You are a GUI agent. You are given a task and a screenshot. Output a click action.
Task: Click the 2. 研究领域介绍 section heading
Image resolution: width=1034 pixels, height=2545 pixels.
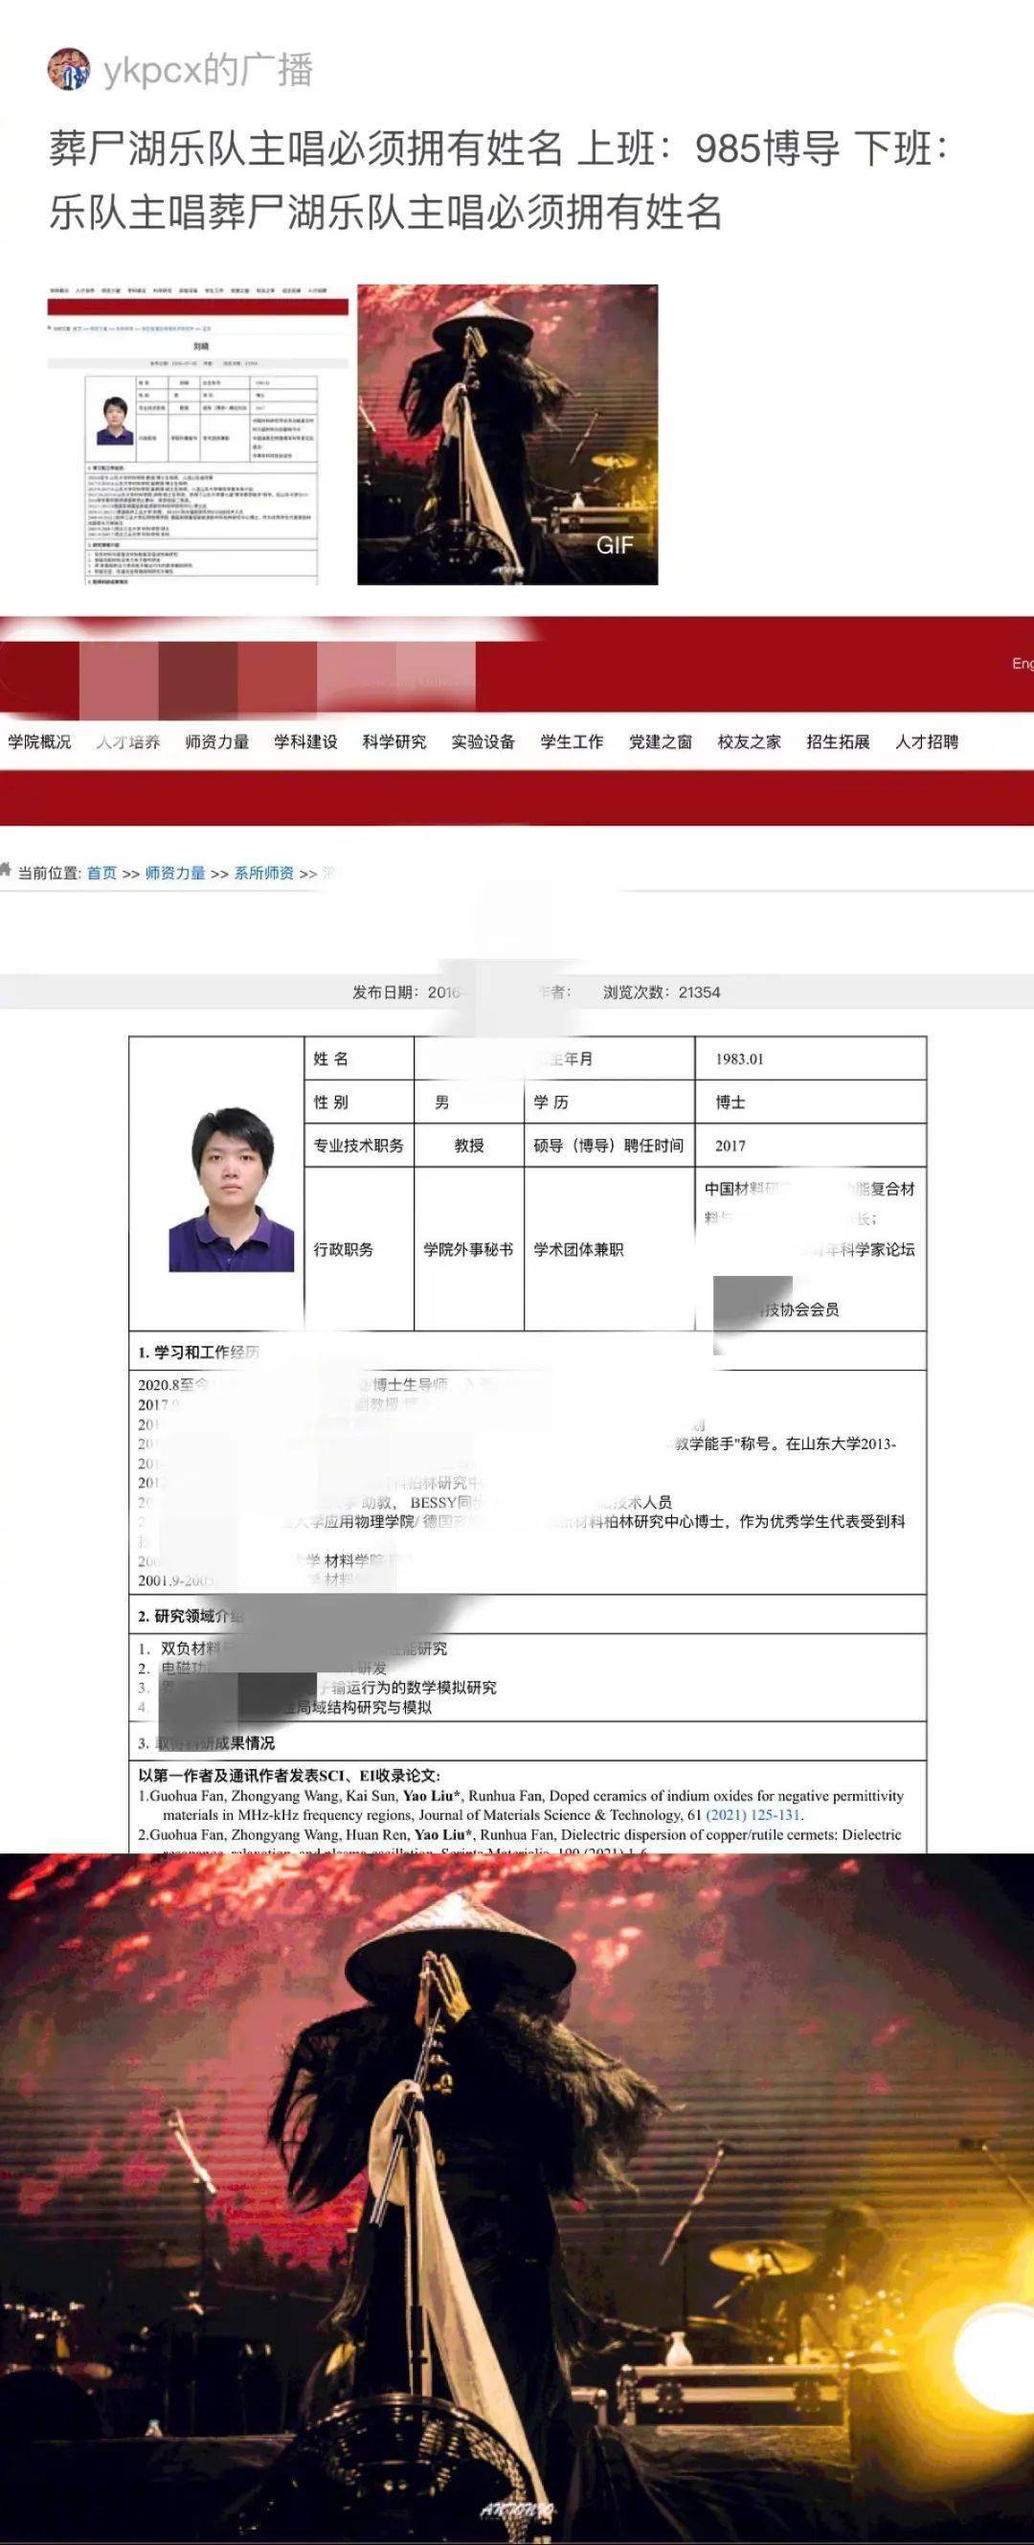click(x=191, y=1616)
